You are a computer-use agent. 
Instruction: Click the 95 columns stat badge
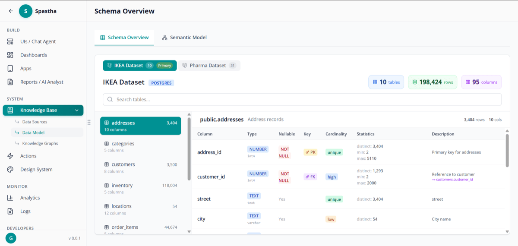click(x=482, y=82)
